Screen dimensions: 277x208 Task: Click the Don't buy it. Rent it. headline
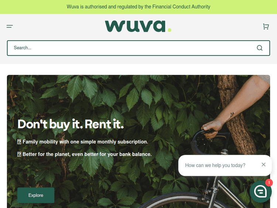[71, 124]
